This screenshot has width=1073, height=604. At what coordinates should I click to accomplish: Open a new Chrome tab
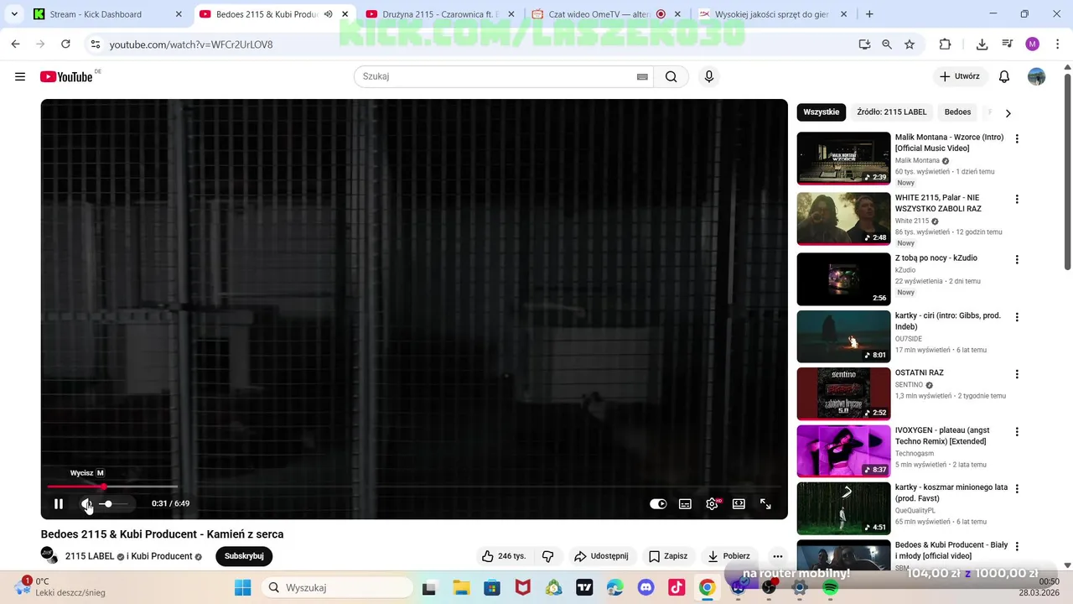pyautogui.click(x=869, y=14)
